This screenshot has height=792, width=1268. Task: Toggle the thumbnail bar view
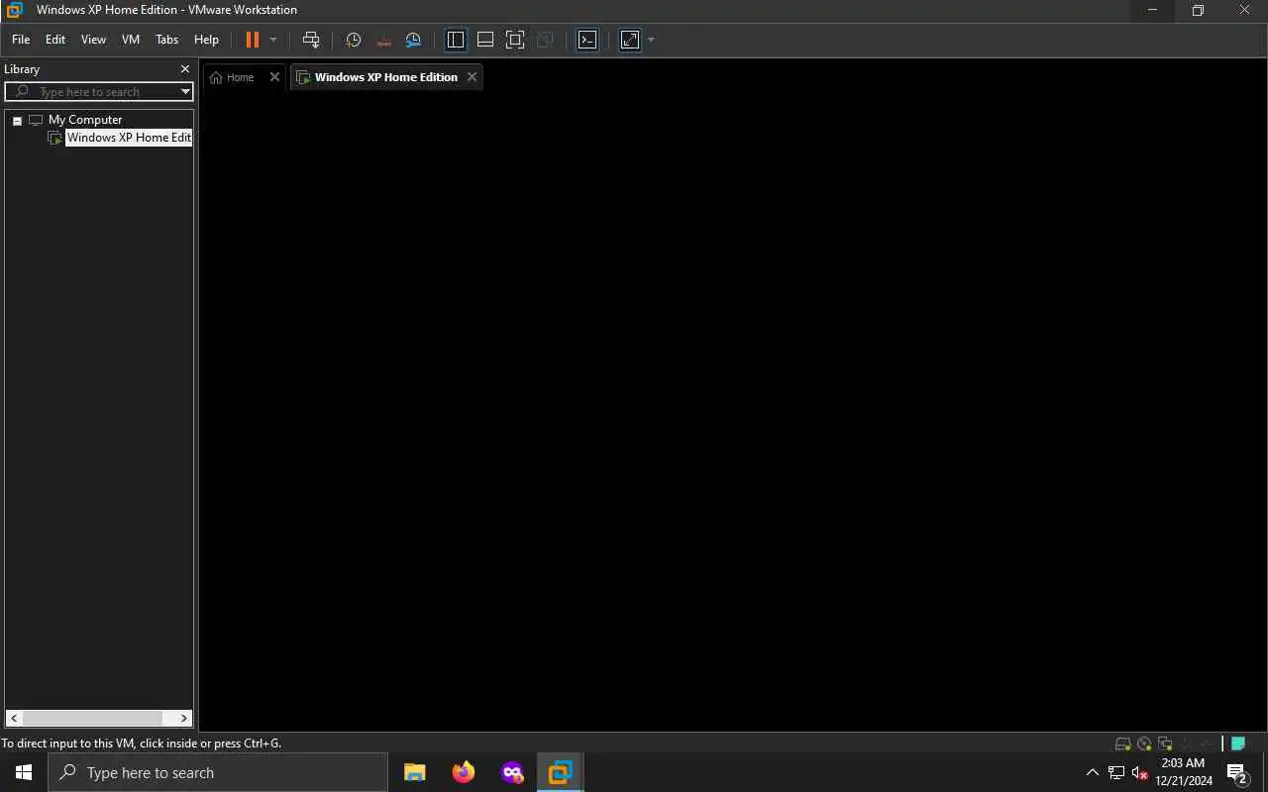pyautogui.click(x=485, y=40)
